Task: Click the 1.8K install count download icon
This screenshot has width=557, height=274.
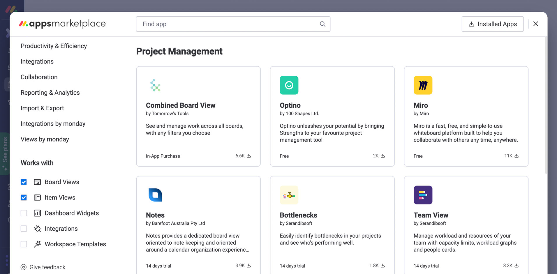Action: pos(383,266)
